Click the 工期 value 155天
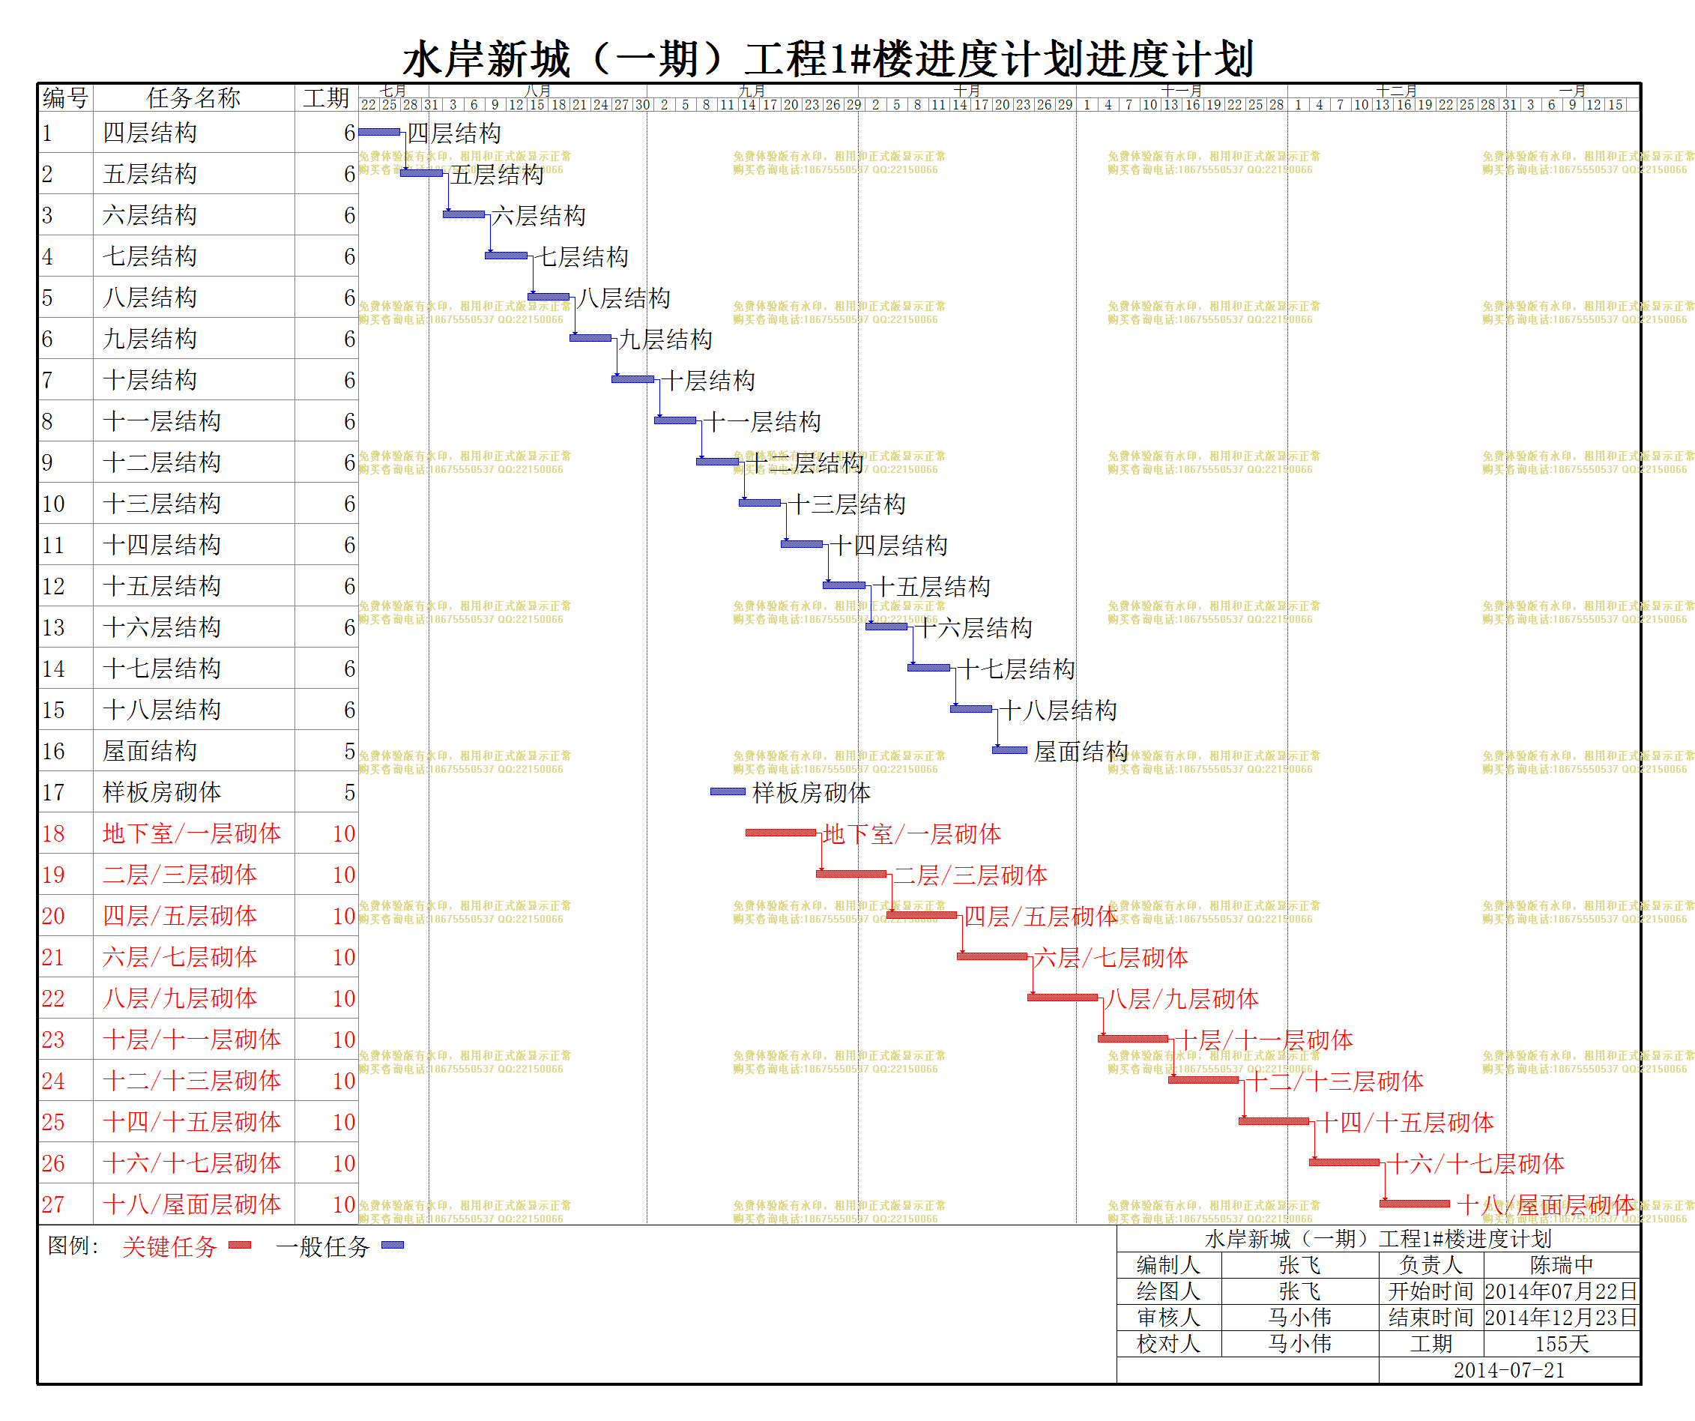 click(1561, 1344)
